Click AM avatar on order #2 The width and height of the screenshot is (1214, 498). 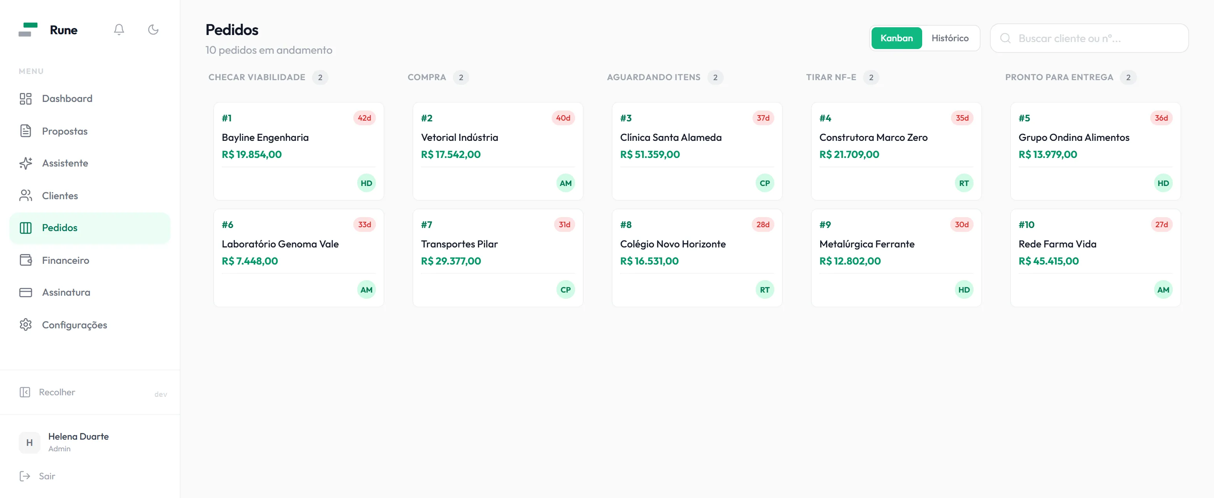(x=565, y=183)
